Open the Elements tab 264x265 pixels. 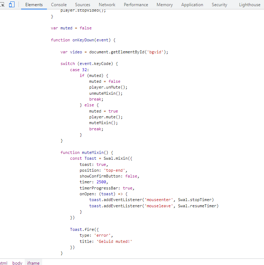[x=34, y=5]
